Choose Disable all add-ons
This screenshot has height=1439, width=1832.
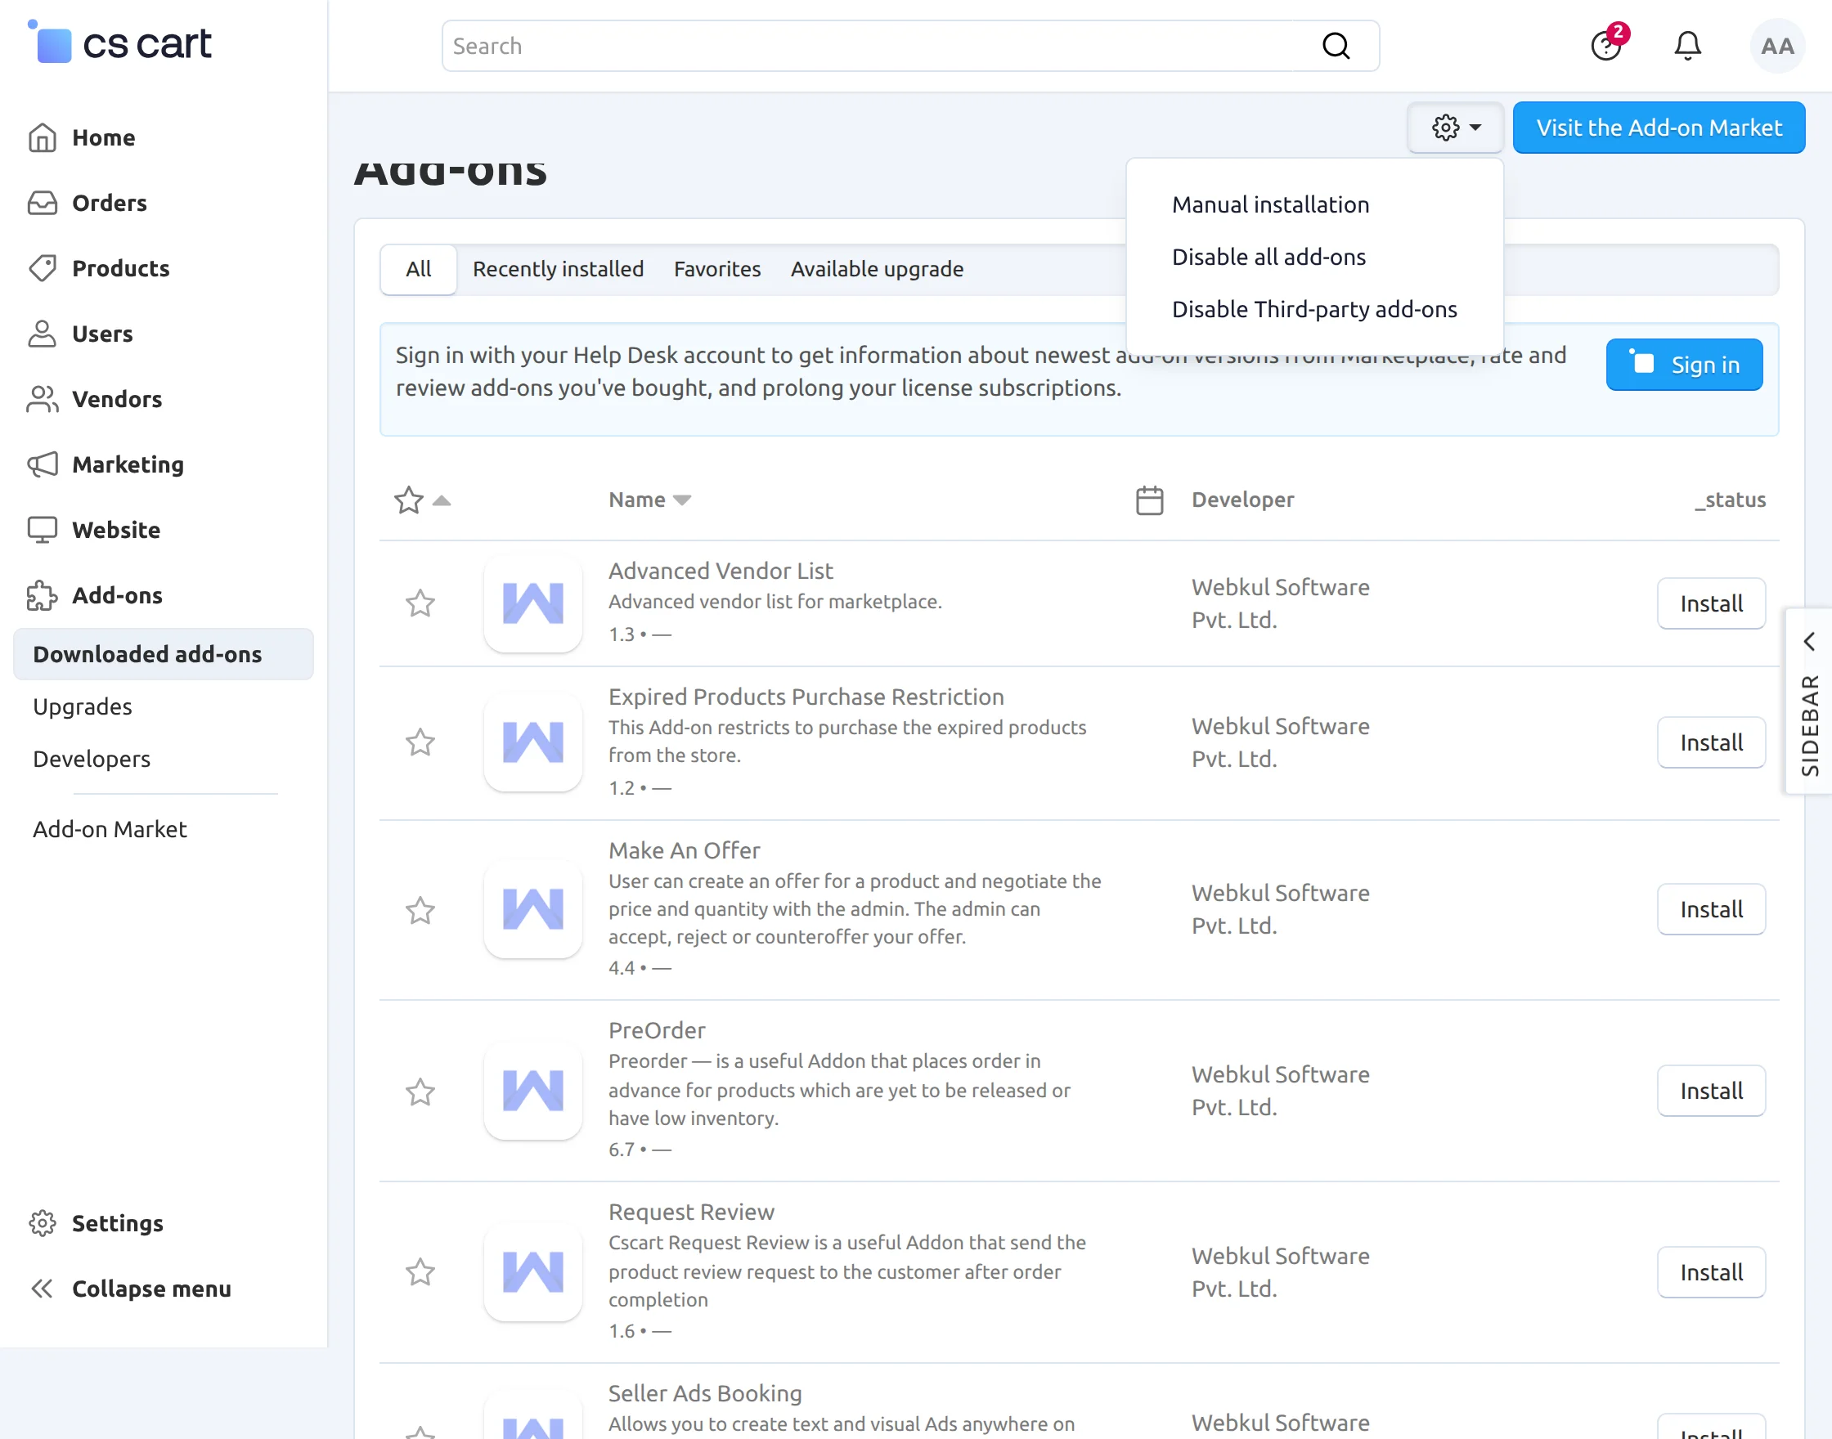pyautogui.click(x=1269, y=257)
